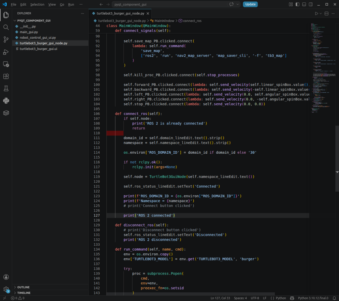The image size is (339, 301).
Task: Toggle the secondary side bar
Action: tap(311, 4)
